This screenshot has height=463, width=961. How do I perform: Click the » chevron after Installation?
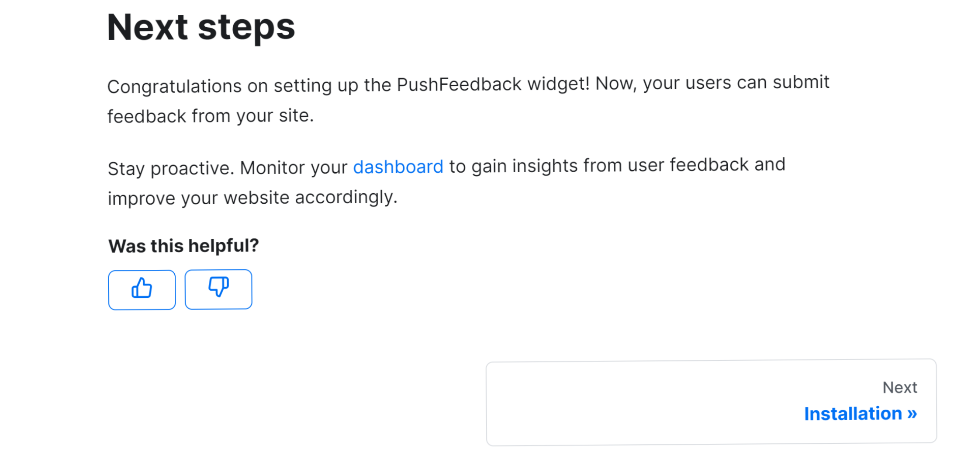pyautogui.click(x=912, y=413)
